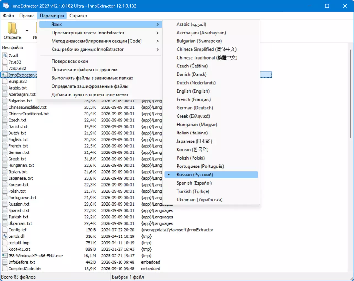Viewport: 354px width, 281px height.
Task: Click the file icon beside Root-R1.crt
Action: click(5, 249)
